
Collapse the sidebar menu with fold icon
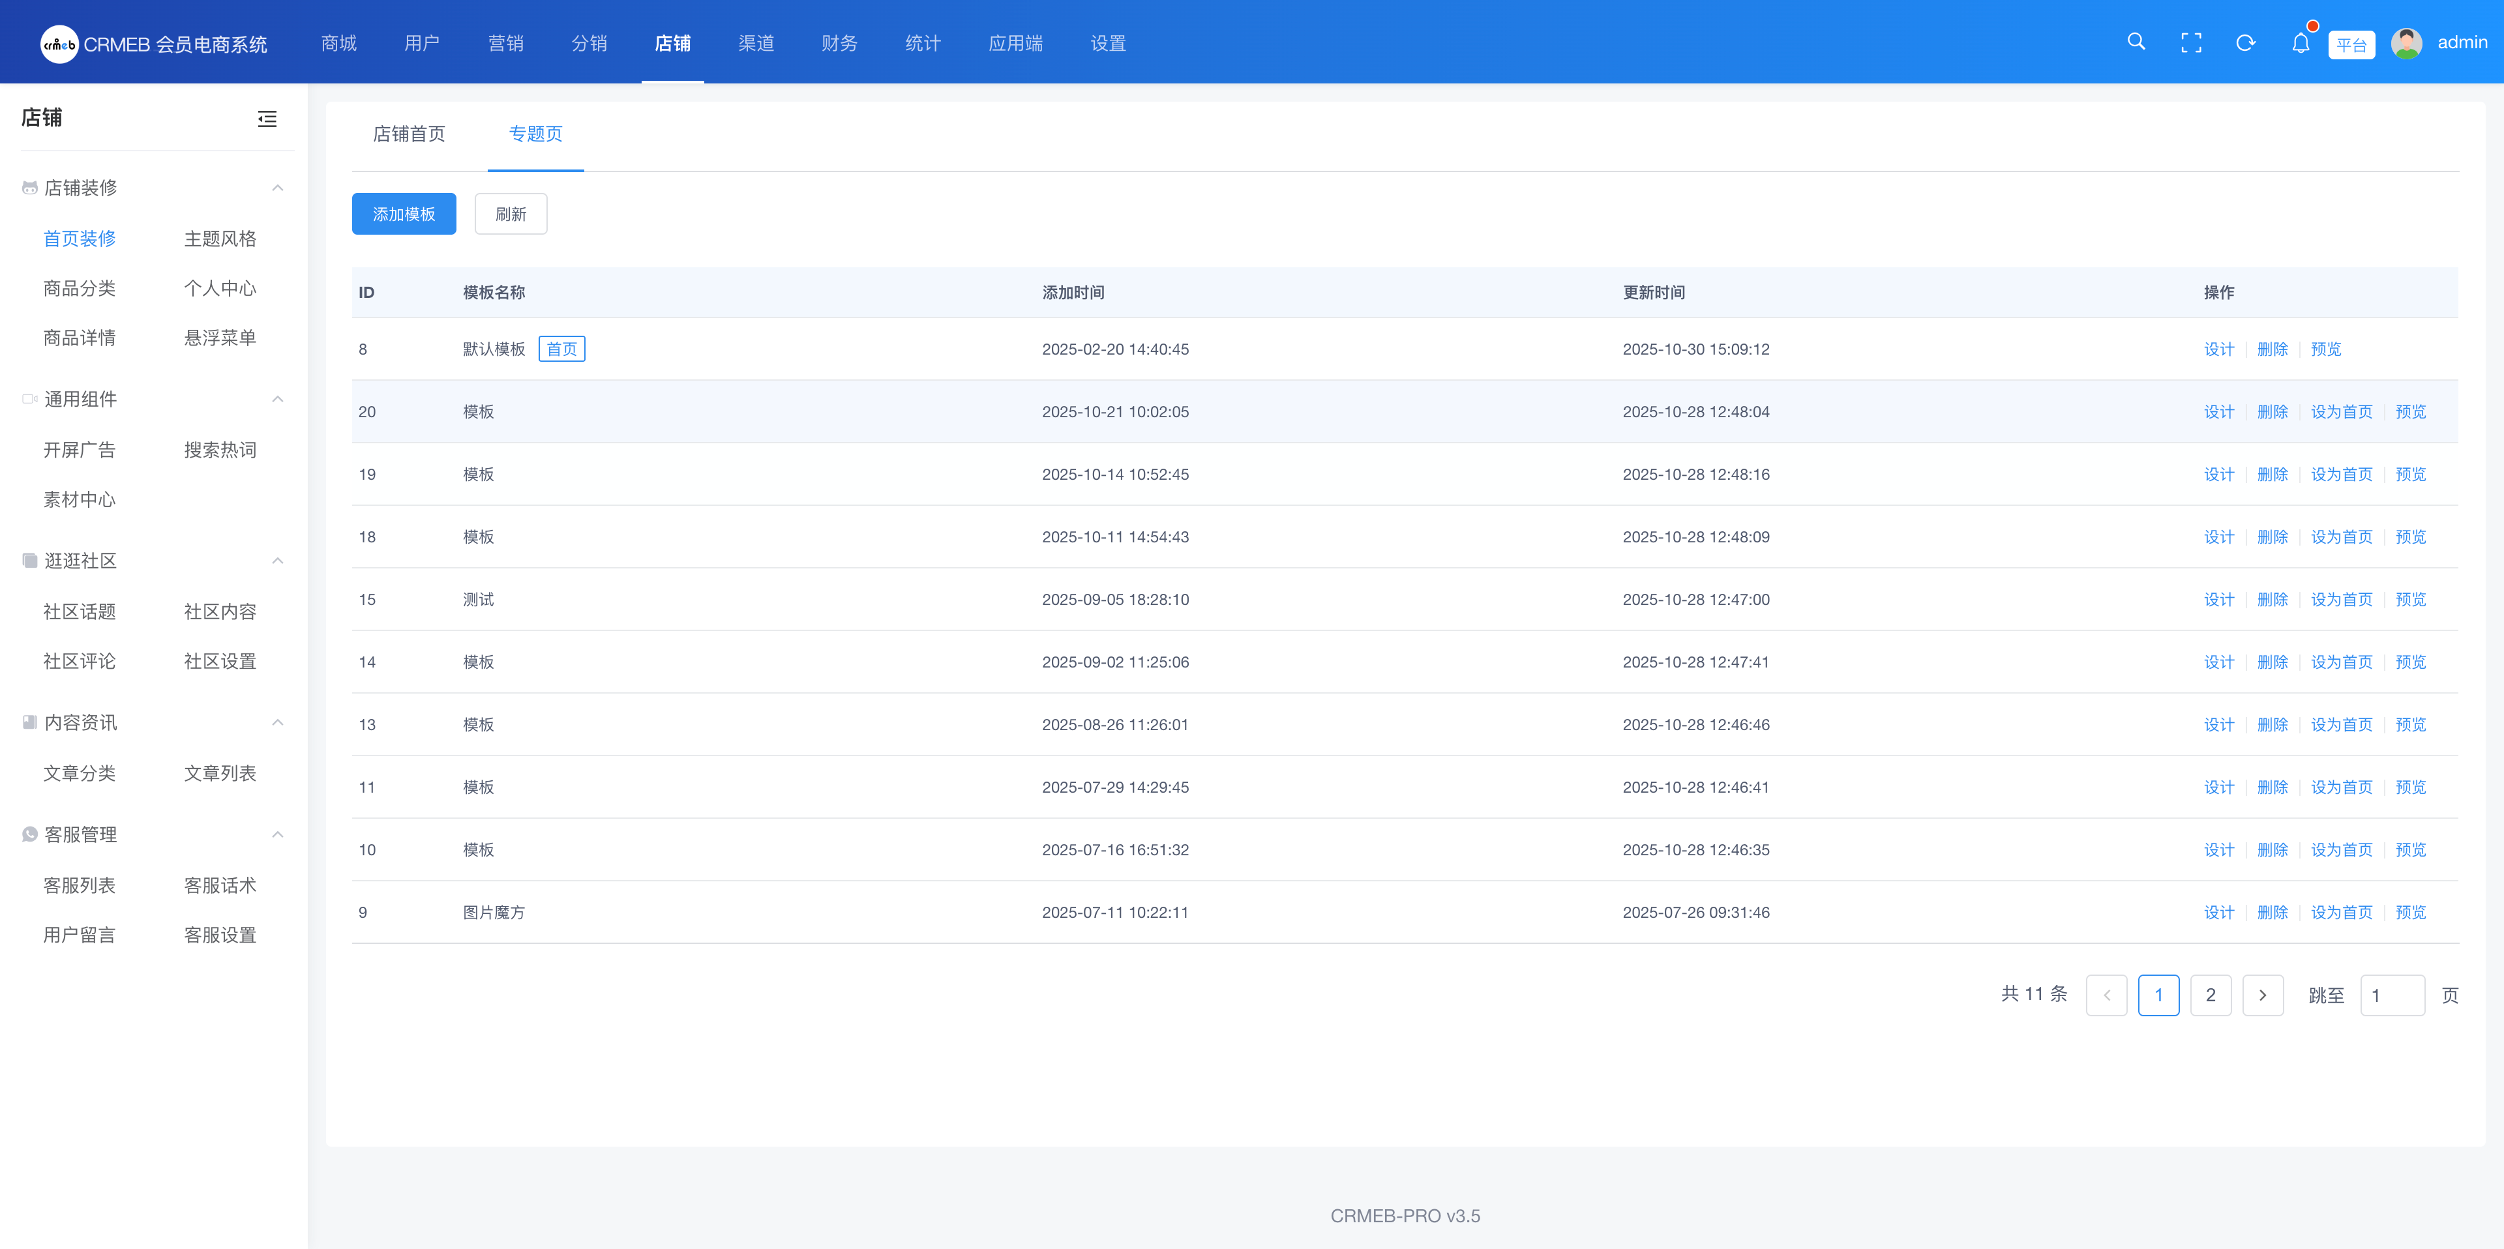coord(267,119)
